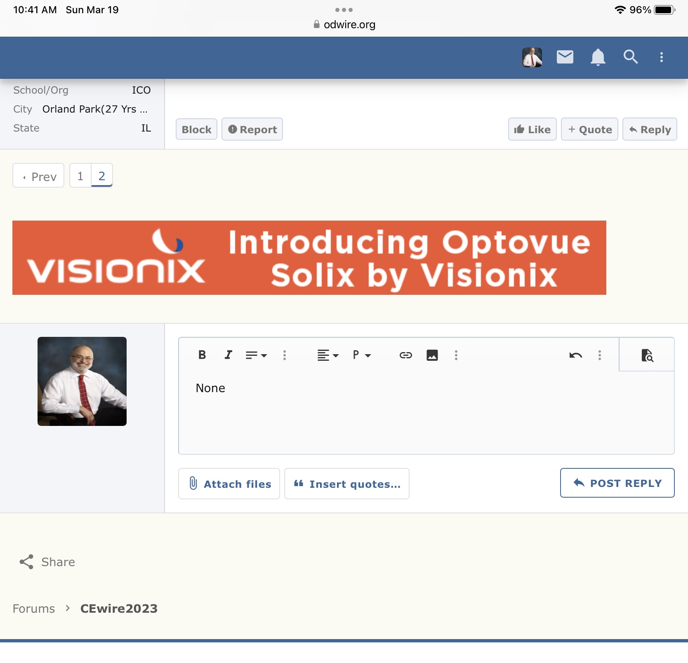Viewport: 688px width, 663px height.
Task: Insert a link in the editor
Action: coord(406,355)
